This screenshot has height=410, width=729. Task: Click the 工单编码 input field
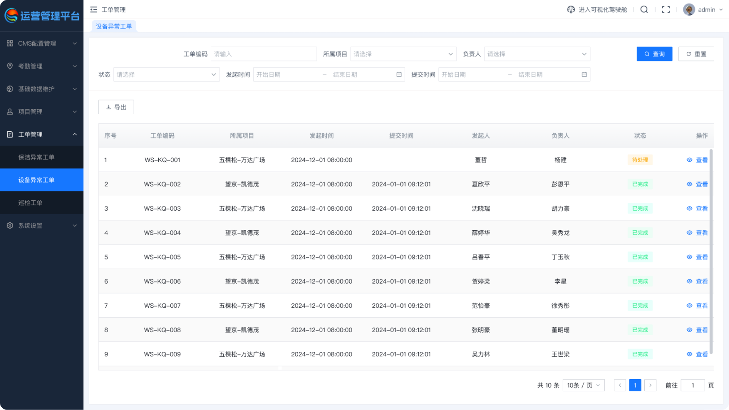click(264, 54)
